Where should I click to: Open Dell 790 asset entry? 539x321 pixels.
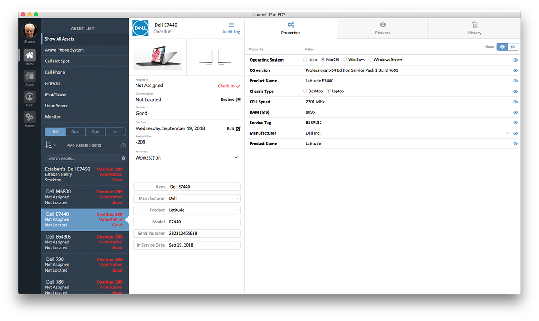coord(85,265)
